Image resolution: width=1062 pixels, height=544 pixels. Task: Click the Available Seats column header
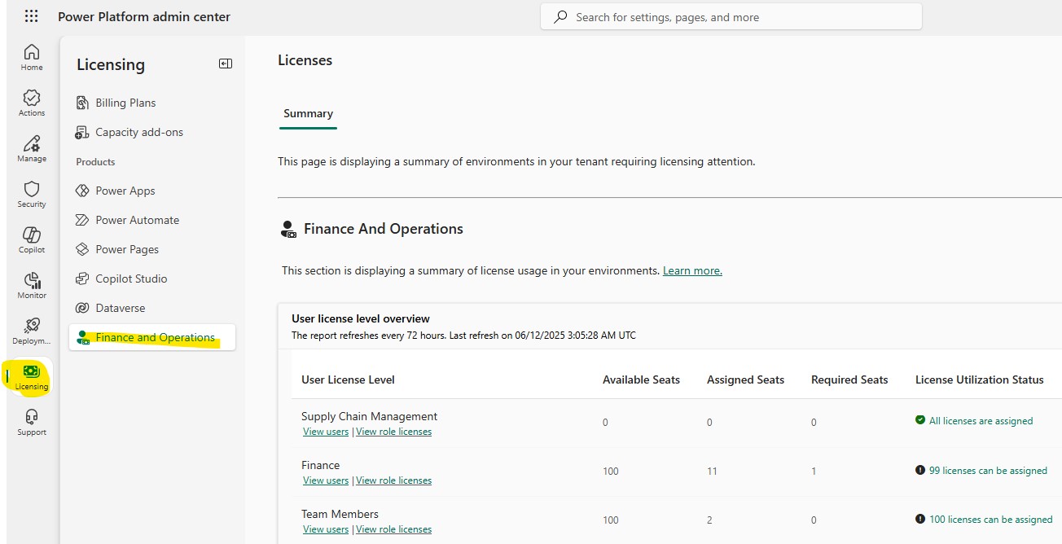click(641, 379)
